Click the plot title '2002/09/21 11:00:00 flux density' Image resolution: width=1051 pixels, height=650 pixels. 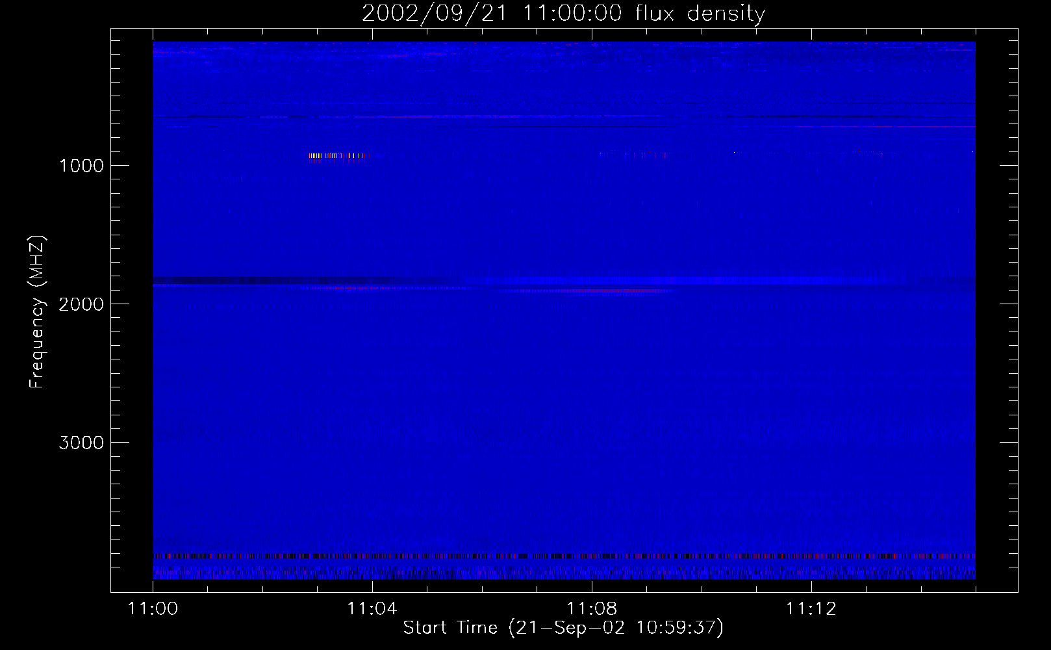point(563,14)
